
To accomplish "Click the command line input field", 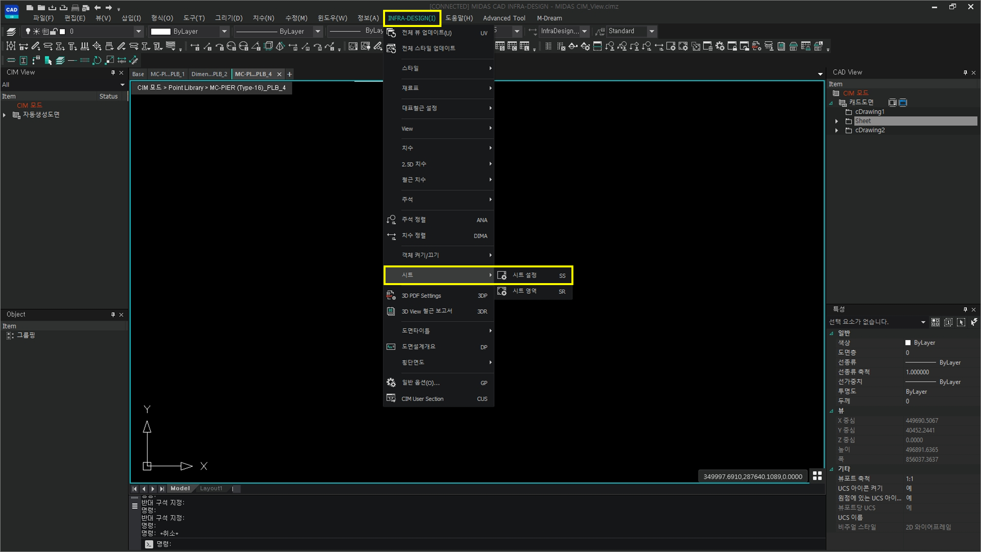I will 441,544.
